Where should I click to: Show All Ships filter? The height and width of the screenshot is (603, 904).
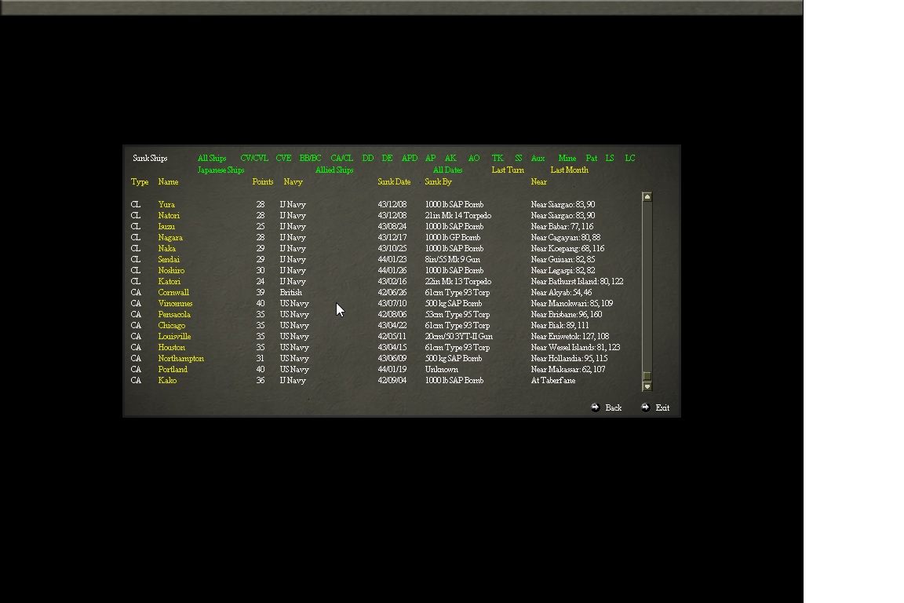pyautogui.click(x=212, y=158)
